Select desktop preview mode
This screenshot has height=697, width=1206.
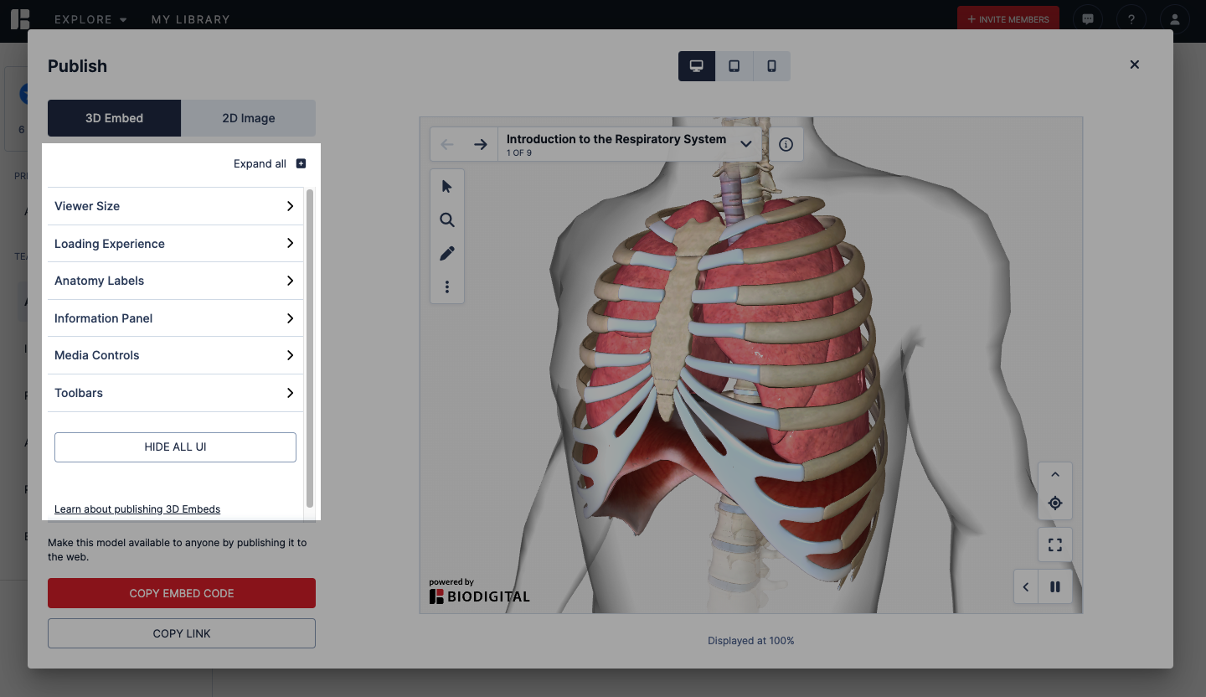[696, 66]
